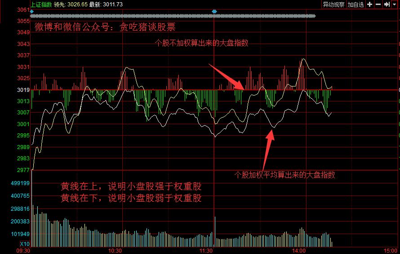Image resolution: width=400 pixels, height=254 pixels.
Task: Click the 499199 volume axis label
Action: pyautogui.click(x=20, y=183)
